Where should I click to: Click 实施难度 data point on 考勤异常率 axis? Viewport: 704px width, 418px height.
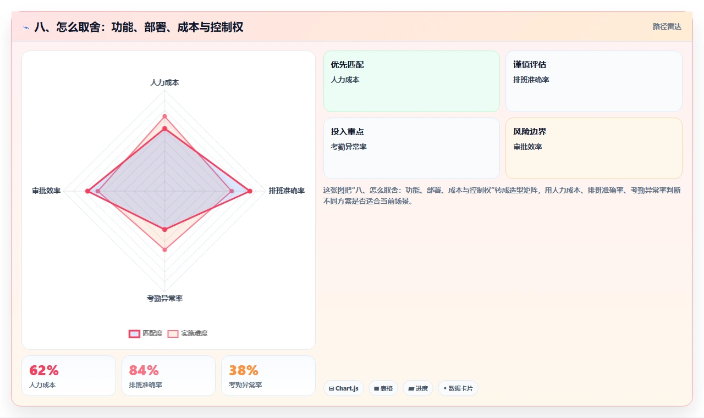pos(164,250)
